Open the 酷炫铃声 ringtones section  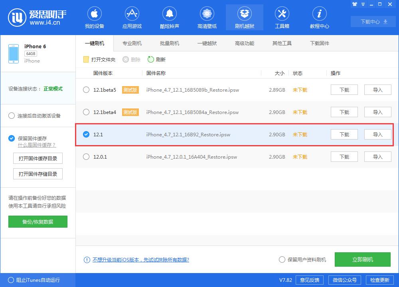click(x=169, y=17)
